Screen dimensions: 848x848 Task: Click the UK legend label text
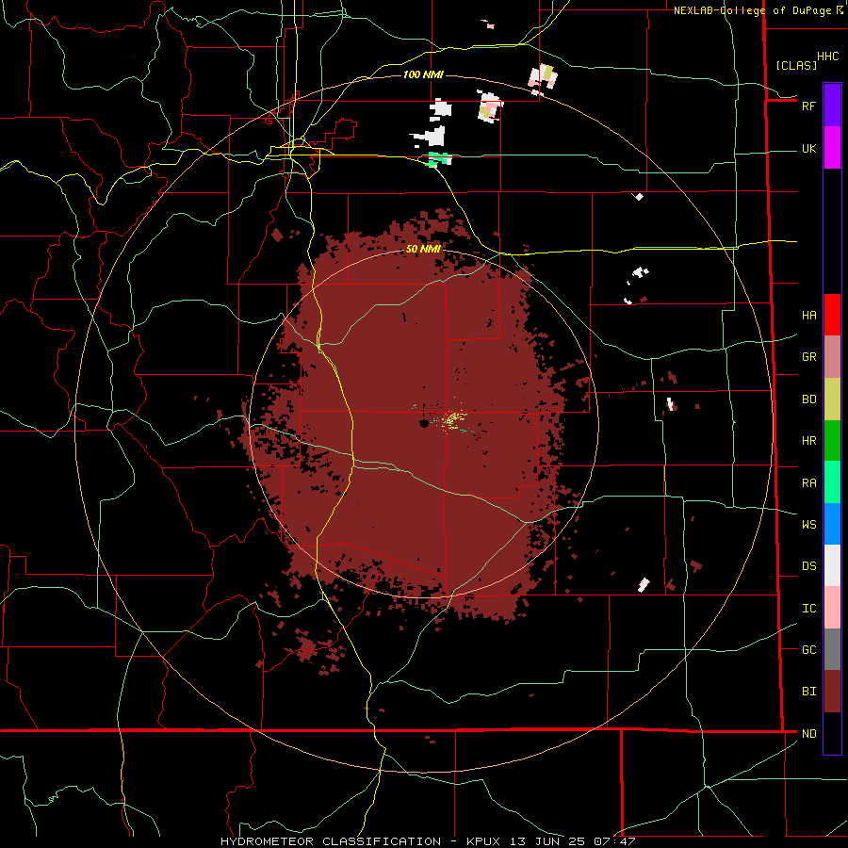tap(809, 148)
